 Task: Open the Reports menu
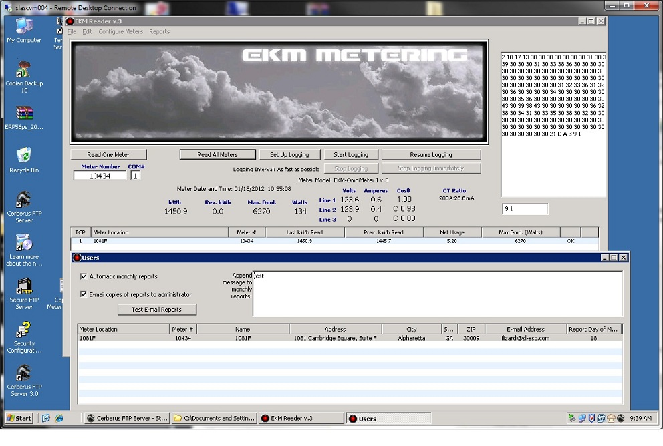click(159, 32)
